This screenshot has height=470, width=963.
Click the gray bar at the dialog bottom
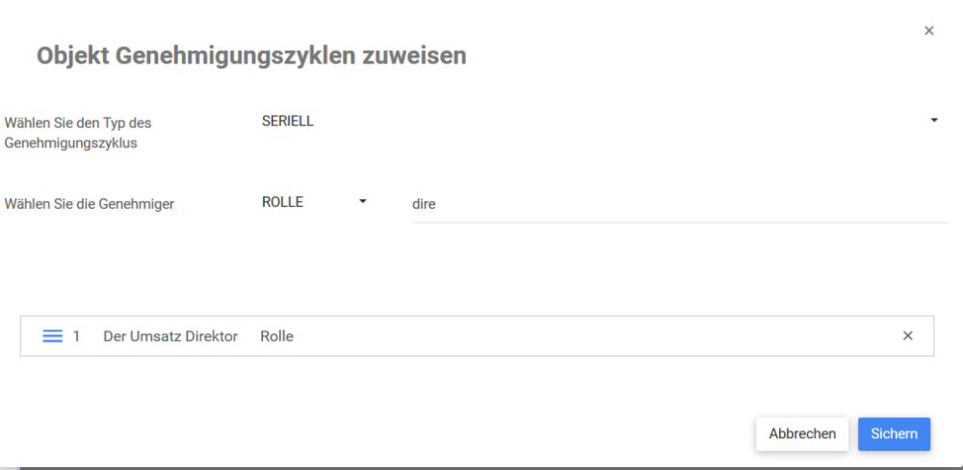[x=481, y=467]
